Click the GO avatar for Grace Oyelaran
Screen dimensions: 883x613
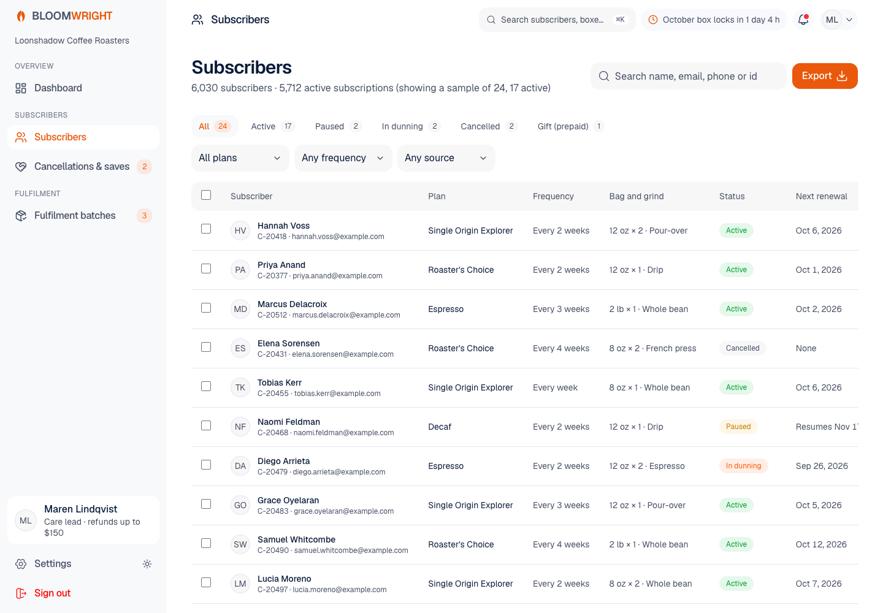pos(240,505)
